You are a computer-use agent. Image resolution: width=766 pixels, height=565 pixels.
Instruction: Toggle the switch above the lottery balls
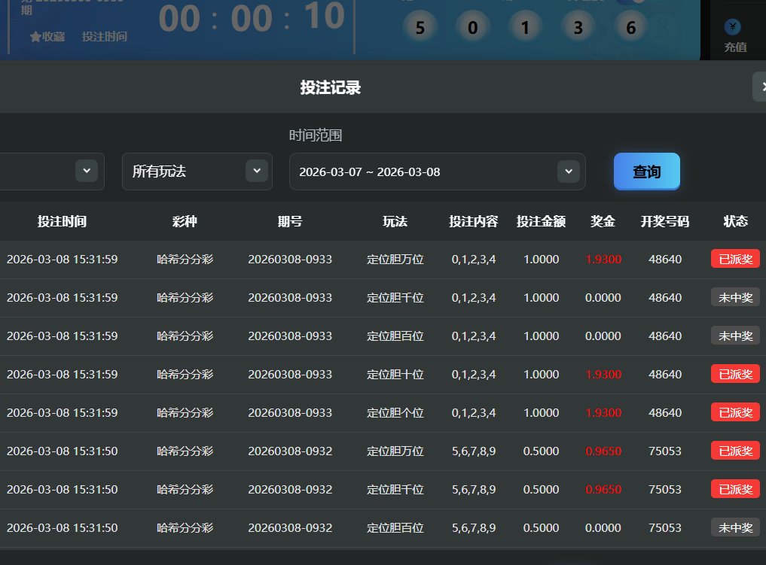(634, 2)
